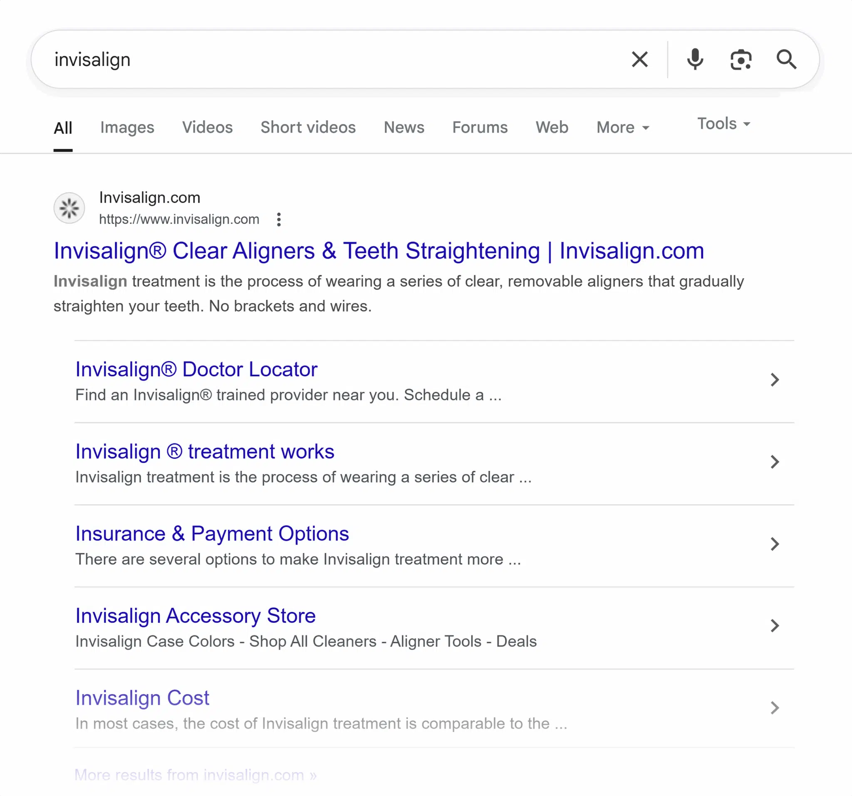The height and width of the screenshot is (796, 852).
Task: Open Invisalign Clear Aligners & Teeth Straightening result
Action: (x=379, y=251)
